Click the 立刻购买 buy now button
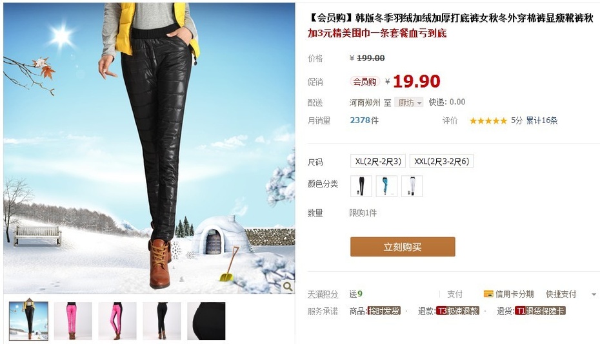The width and height of the screenshot is (600, 344). tap(403, 247)
